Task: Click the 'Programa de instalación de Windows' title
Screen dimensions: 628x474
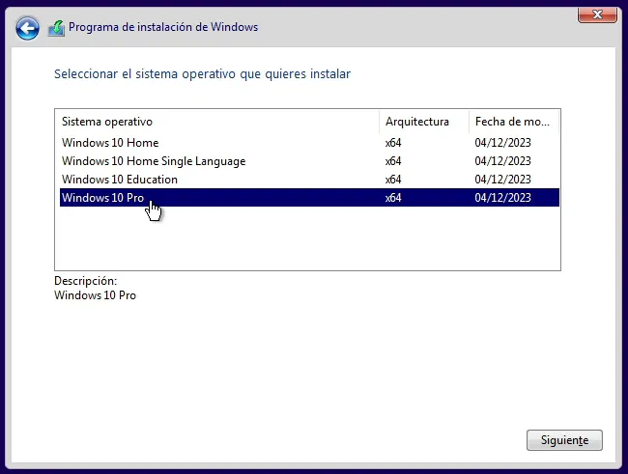Action: click(x=163, y=27)
